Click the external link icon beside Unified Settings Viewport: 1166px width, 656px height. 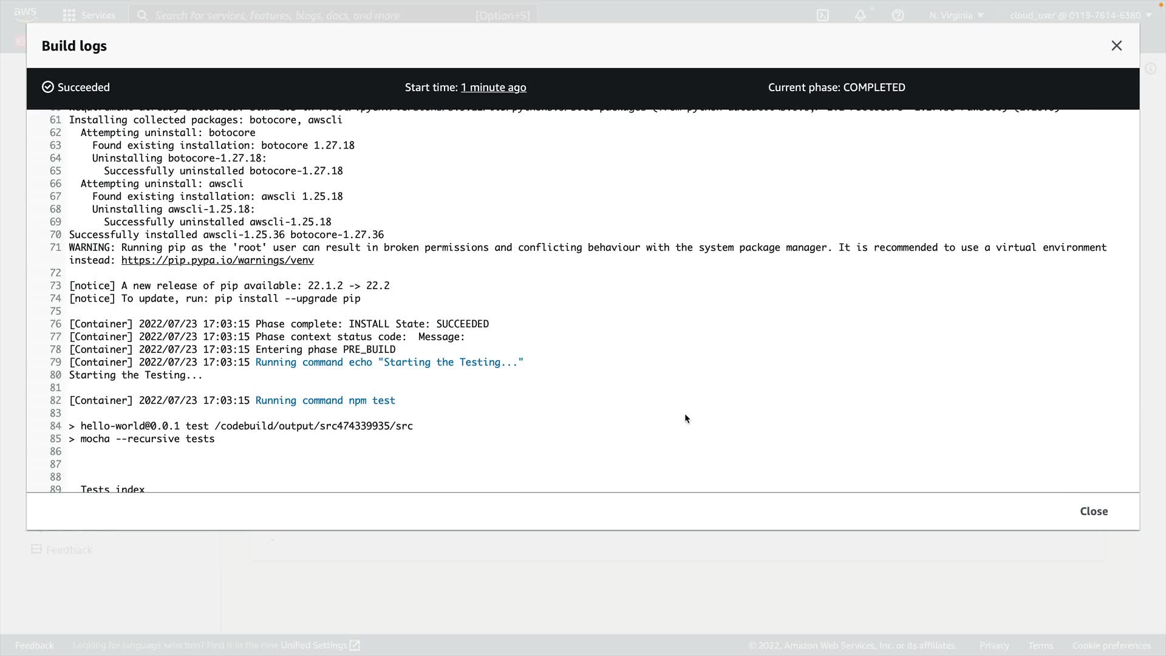click(355, 645)
